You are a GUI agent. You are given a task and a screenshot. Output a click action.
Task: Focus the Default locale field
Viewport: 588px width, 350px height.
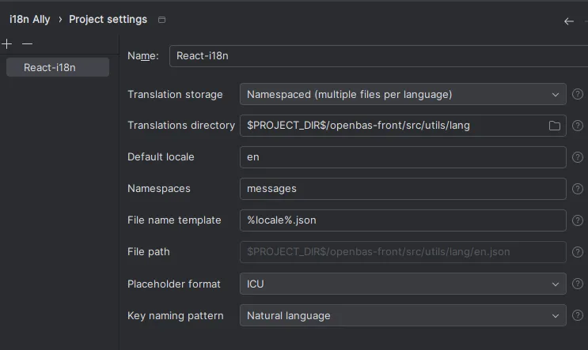[403, 157]
